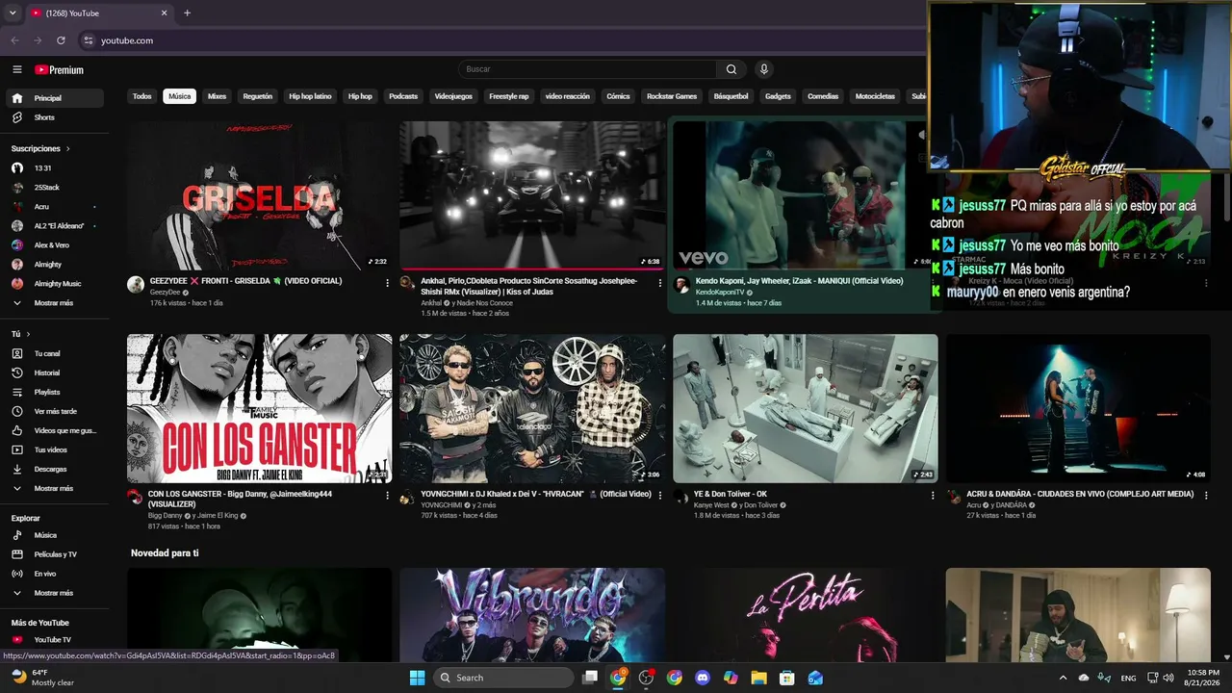Viewport: 1232px width, 693px height.
Task: Open the taskbar clock and date
Action: click(x=1203, y=678)
